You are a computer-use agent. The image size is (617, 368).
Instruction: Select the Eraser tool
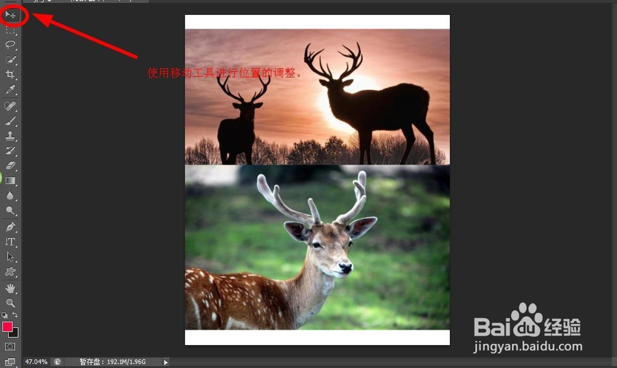click(10, 166)
